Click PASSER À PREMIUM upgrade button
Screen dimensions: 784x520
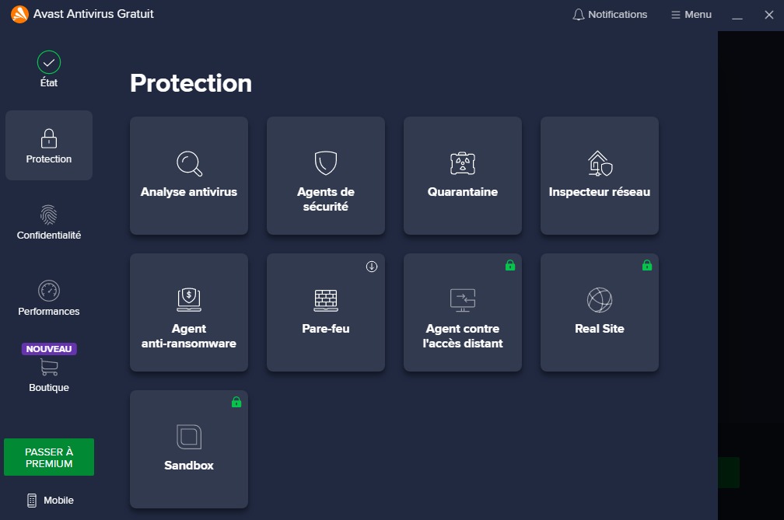pyautogui.click(x=49, y=458)
